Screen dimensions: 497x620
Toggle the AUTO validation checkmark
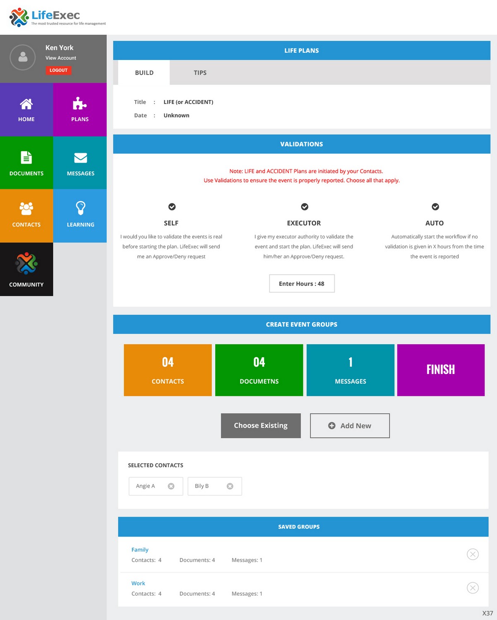(435, 207)
